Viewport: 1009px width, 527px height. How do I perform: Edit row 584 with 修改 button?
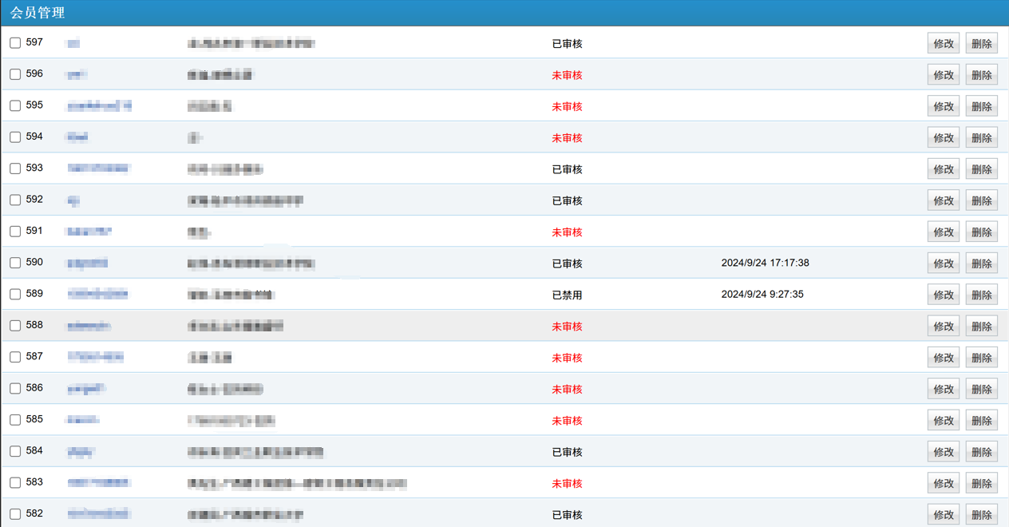click(x=944, y=452)
